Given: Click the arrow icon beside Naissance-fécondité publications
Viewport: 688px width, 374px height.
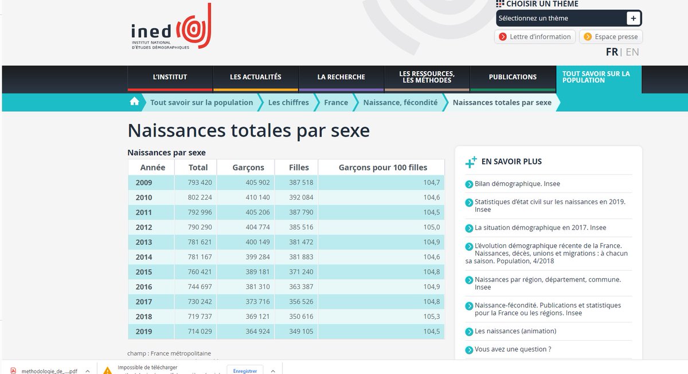Looking at the screenshot, I should (470, 306).
